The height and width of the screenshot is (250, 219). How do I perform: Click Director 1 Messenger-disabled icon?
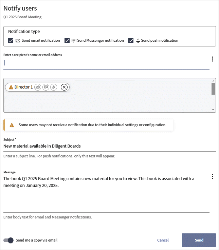tap(45, 87)
